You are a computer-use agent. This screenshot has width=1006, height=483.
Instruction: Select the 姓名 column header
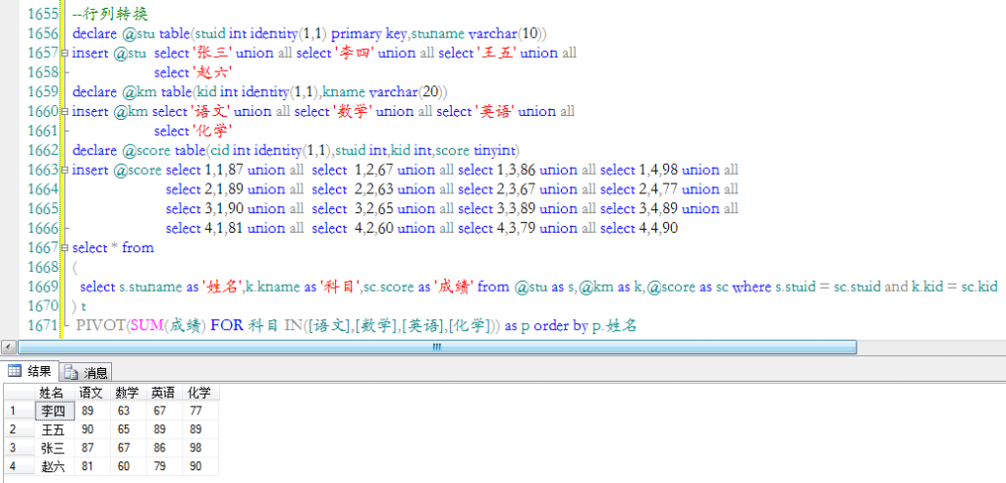(x=55, y=393)
